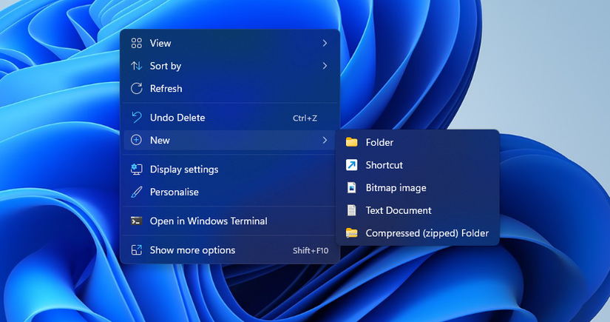This screenshot has height=322, width=610.
Task: Open the View menu entry
Action: (230, 43)
